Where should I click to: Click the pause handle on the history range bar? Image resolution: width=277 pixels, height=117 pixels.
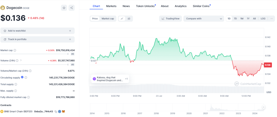click(263, 107)
